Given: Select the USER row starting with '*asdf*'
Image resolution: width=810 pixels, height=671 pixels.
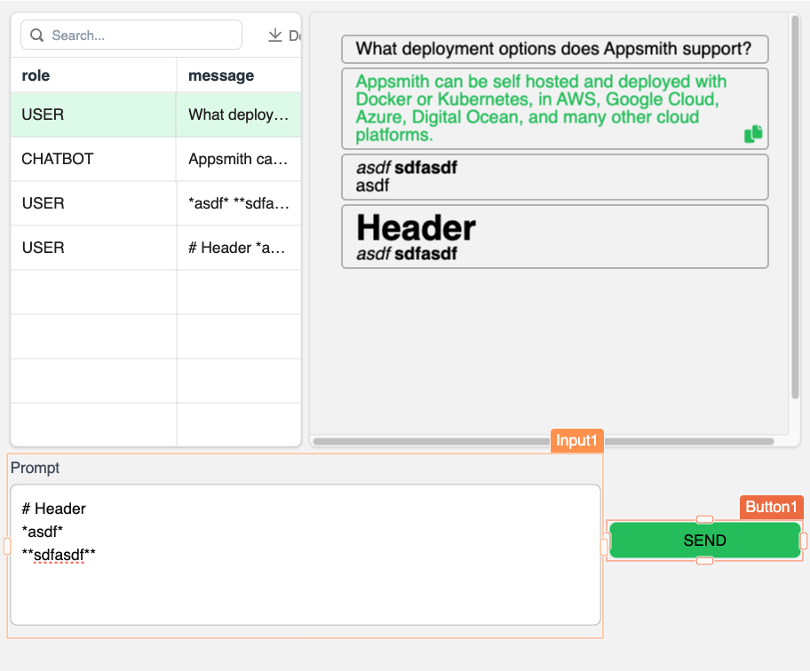Looking at the screenshot, I should [x=89, y=203].
